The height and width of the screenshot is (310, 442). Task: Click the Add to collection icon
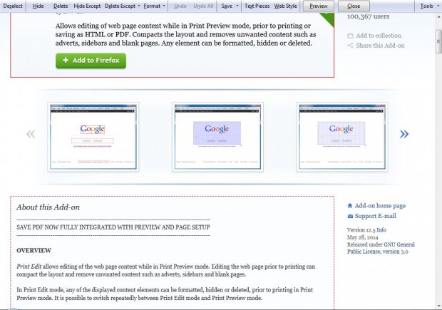(x=350, y=36)
